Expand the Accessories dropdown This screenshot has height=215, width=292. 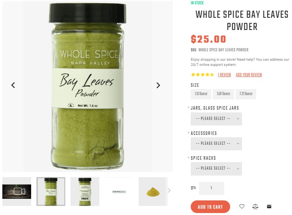coord(216,144)
